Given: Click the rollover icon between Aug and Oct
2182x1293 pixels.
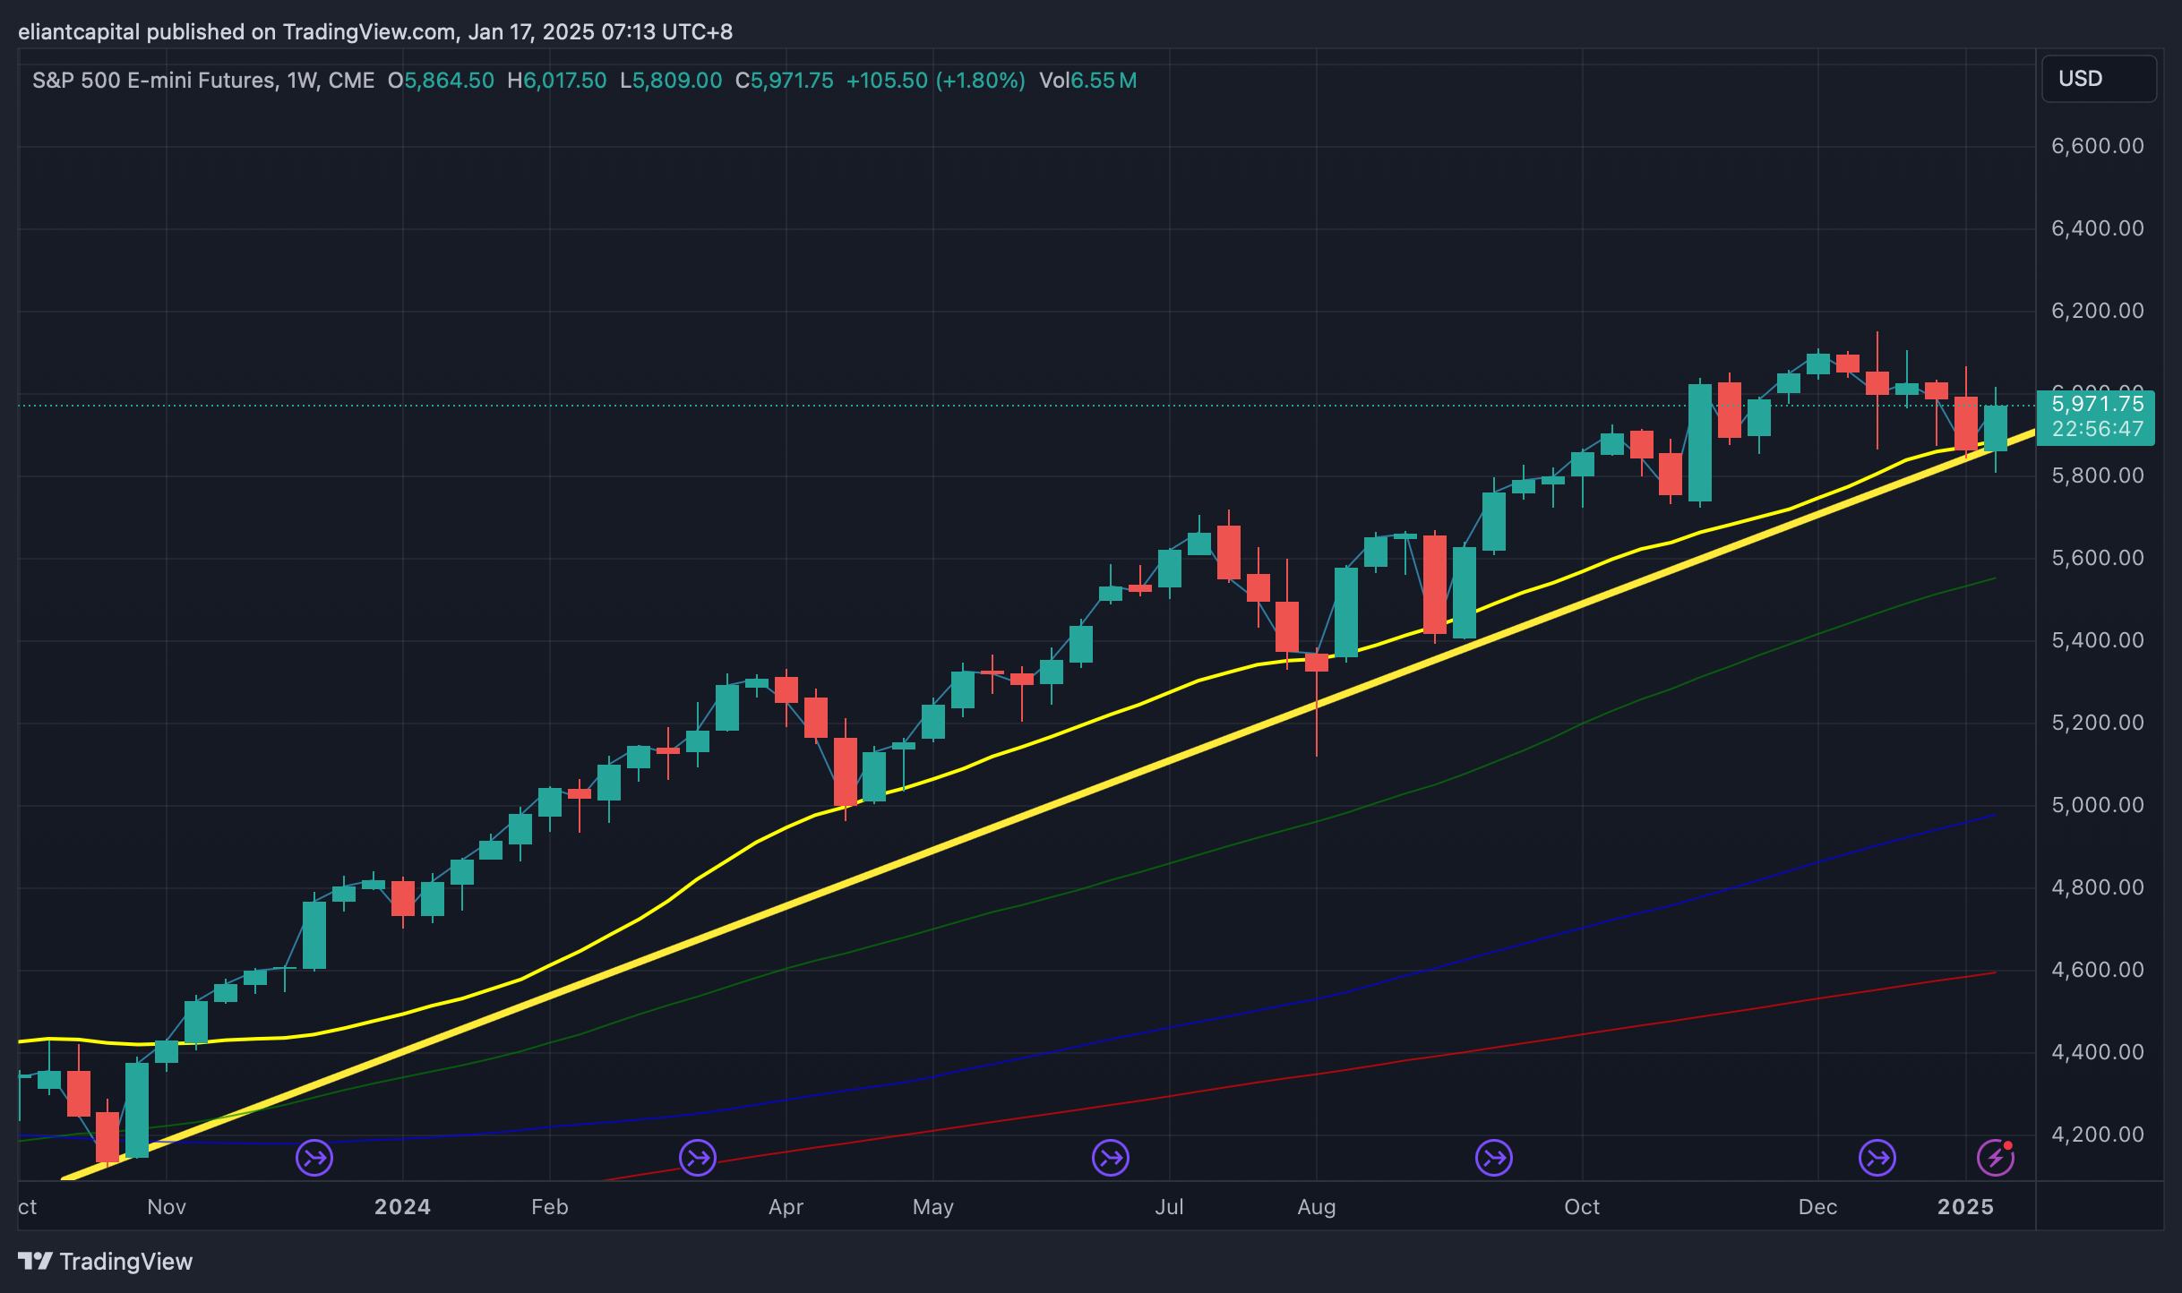Looking at the screenshot, I should pyautogui.click(x=1494, y=1158).
